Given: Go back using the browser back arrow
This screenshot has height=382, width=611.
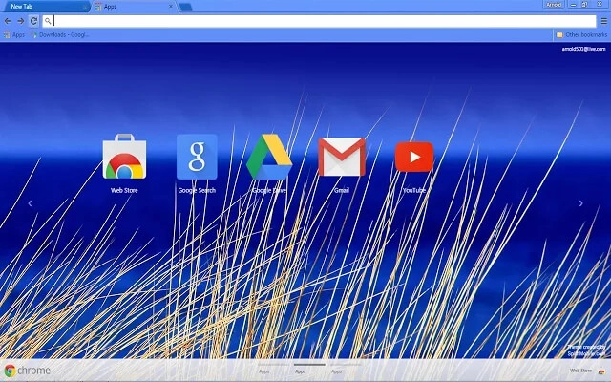Looking at the screenshot, I should (x=8, y=20).
